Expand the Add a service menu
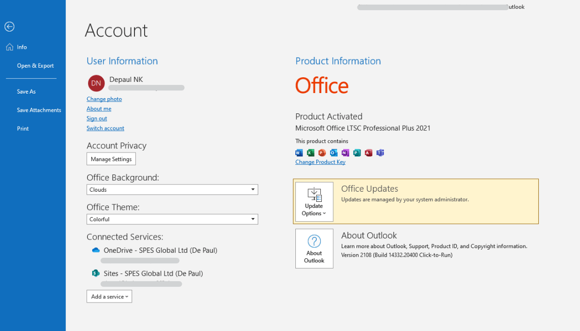 (x=109, y=296)
